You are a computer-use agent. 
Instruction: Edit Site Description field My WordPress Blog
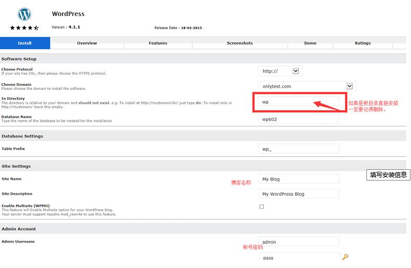pyautogui.click(x=299, y=194)
